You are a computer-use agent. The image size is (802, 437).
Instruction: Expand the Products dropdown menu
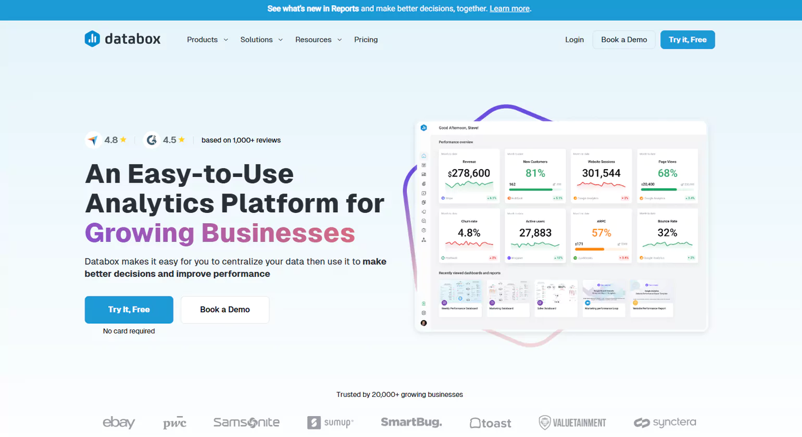tap(207, 40)
